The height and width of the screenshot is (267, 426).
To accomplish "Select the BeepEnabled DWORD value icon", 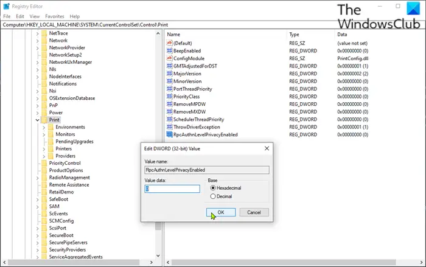I will [169, 51].
